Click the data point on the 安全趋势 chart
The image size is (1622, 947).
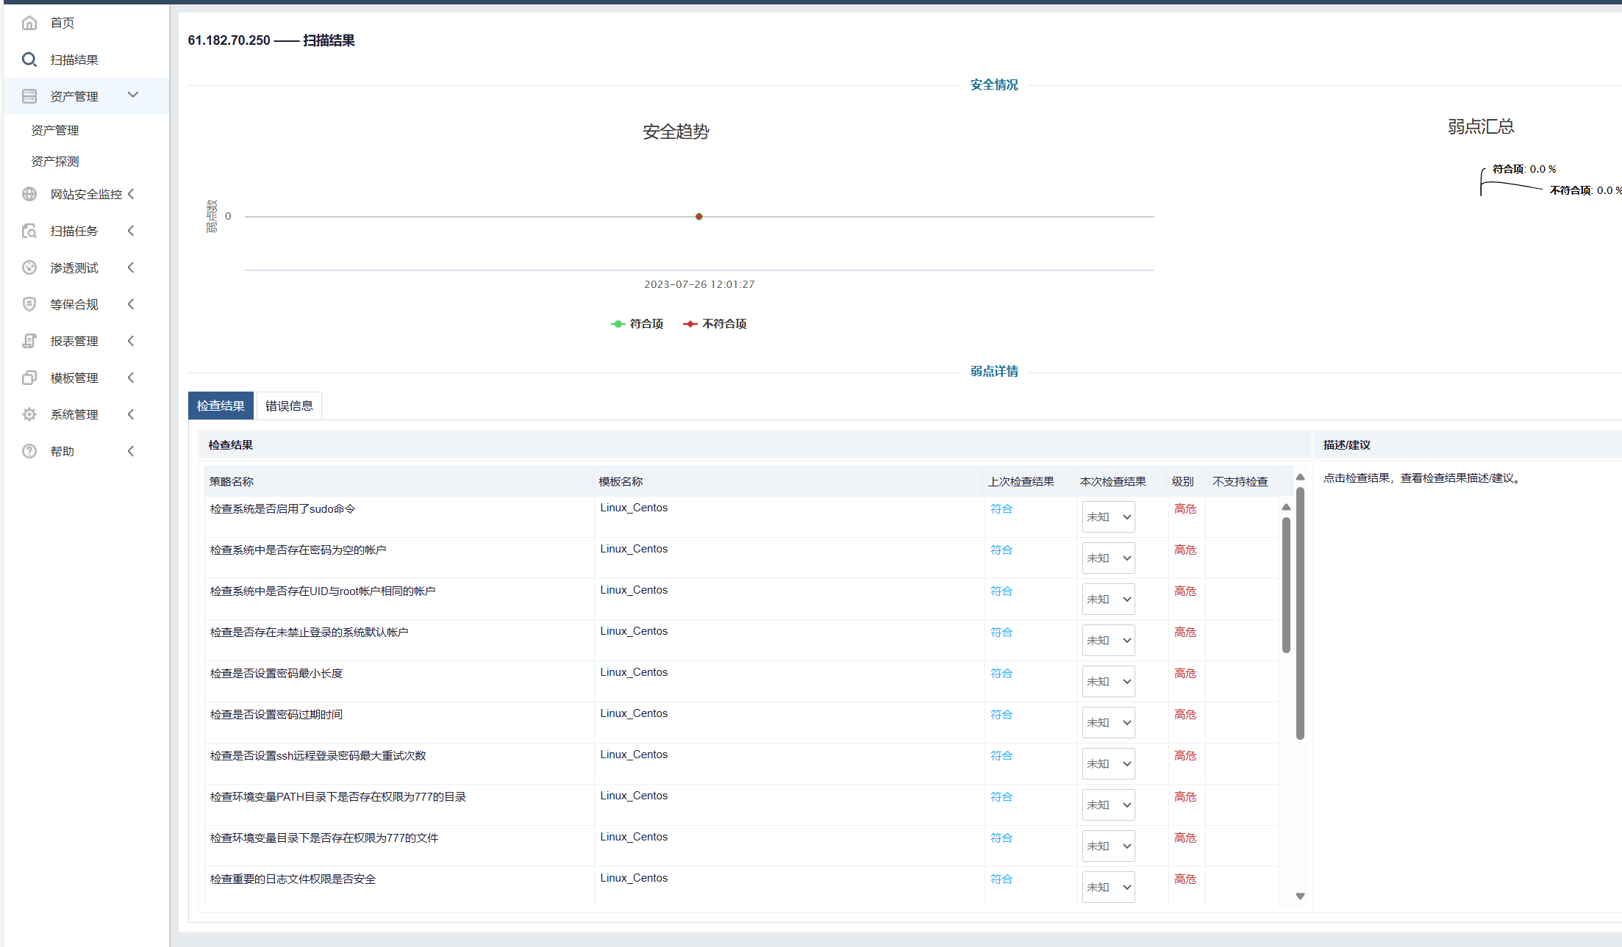699,217
